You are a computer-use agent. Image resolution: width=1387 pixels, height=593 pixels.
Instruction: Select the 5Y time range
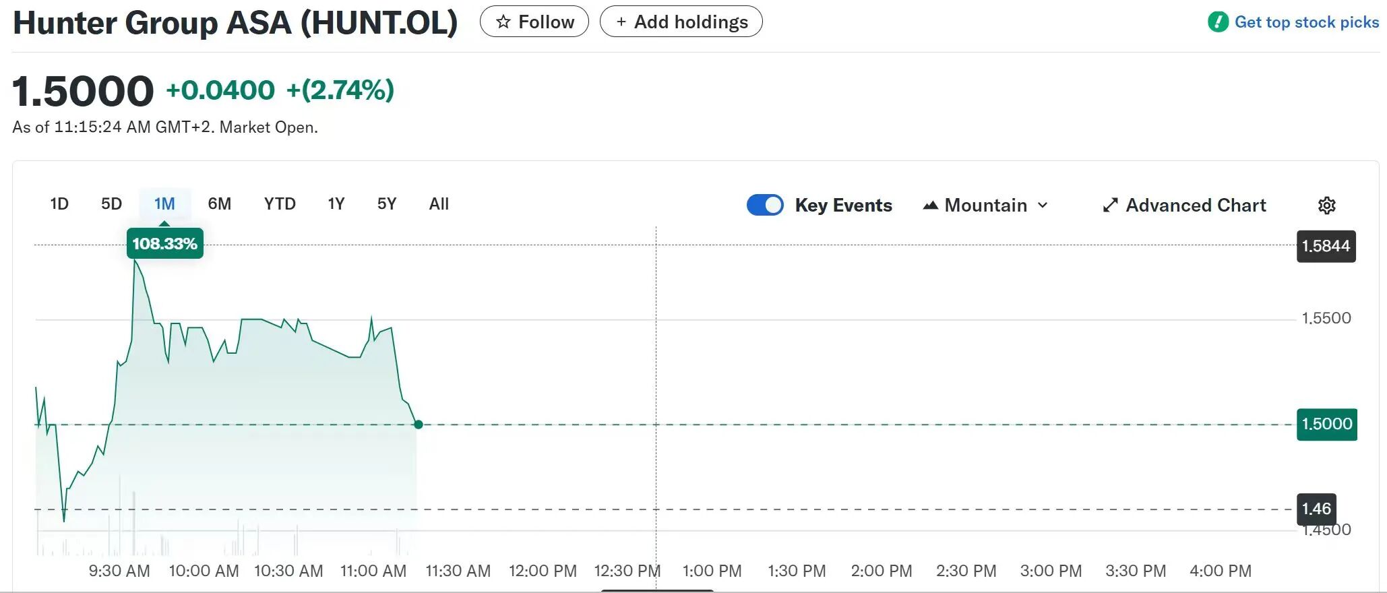[387, 204]
